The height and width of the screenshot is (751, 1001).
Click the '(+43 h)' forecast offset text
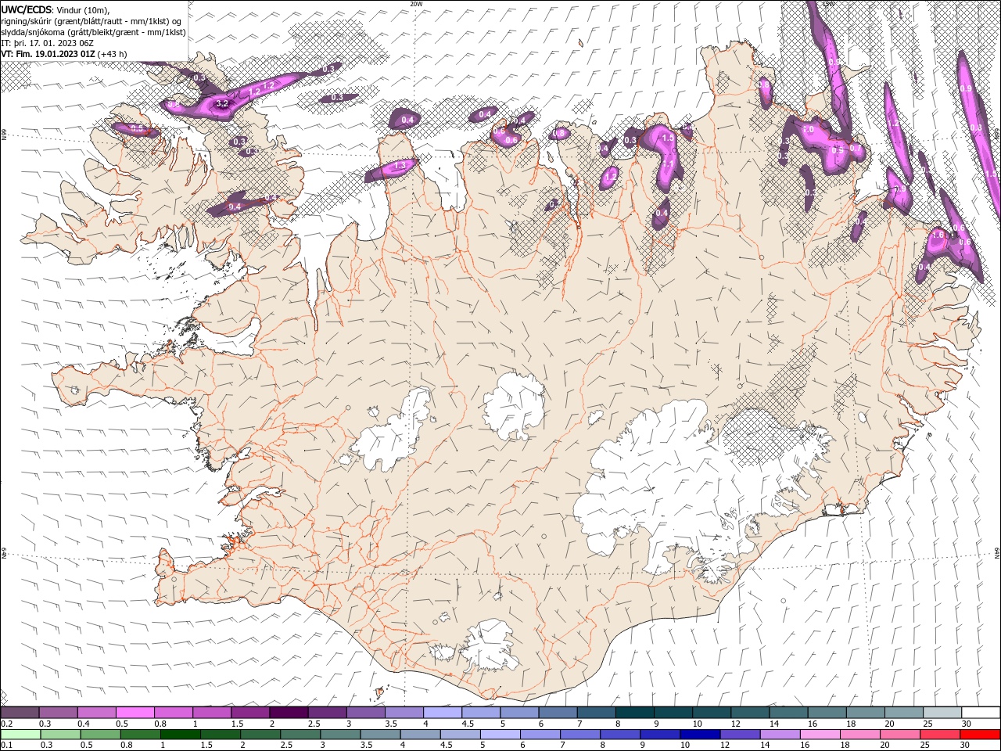(113, 54)
